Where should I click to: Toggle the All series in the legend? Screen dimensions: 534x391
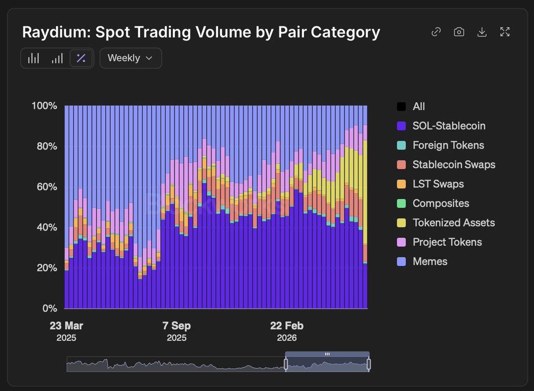pos(411,107)
